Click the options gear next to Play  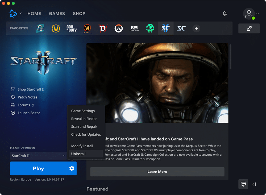point(72,168)
